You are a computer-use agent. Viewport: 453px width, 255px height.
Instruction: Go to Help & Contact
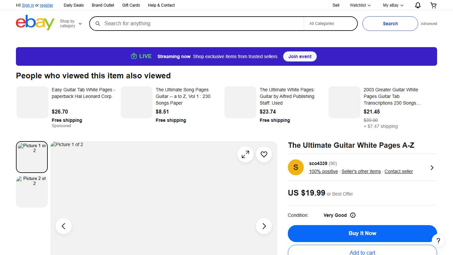click(x=161, y=5)
